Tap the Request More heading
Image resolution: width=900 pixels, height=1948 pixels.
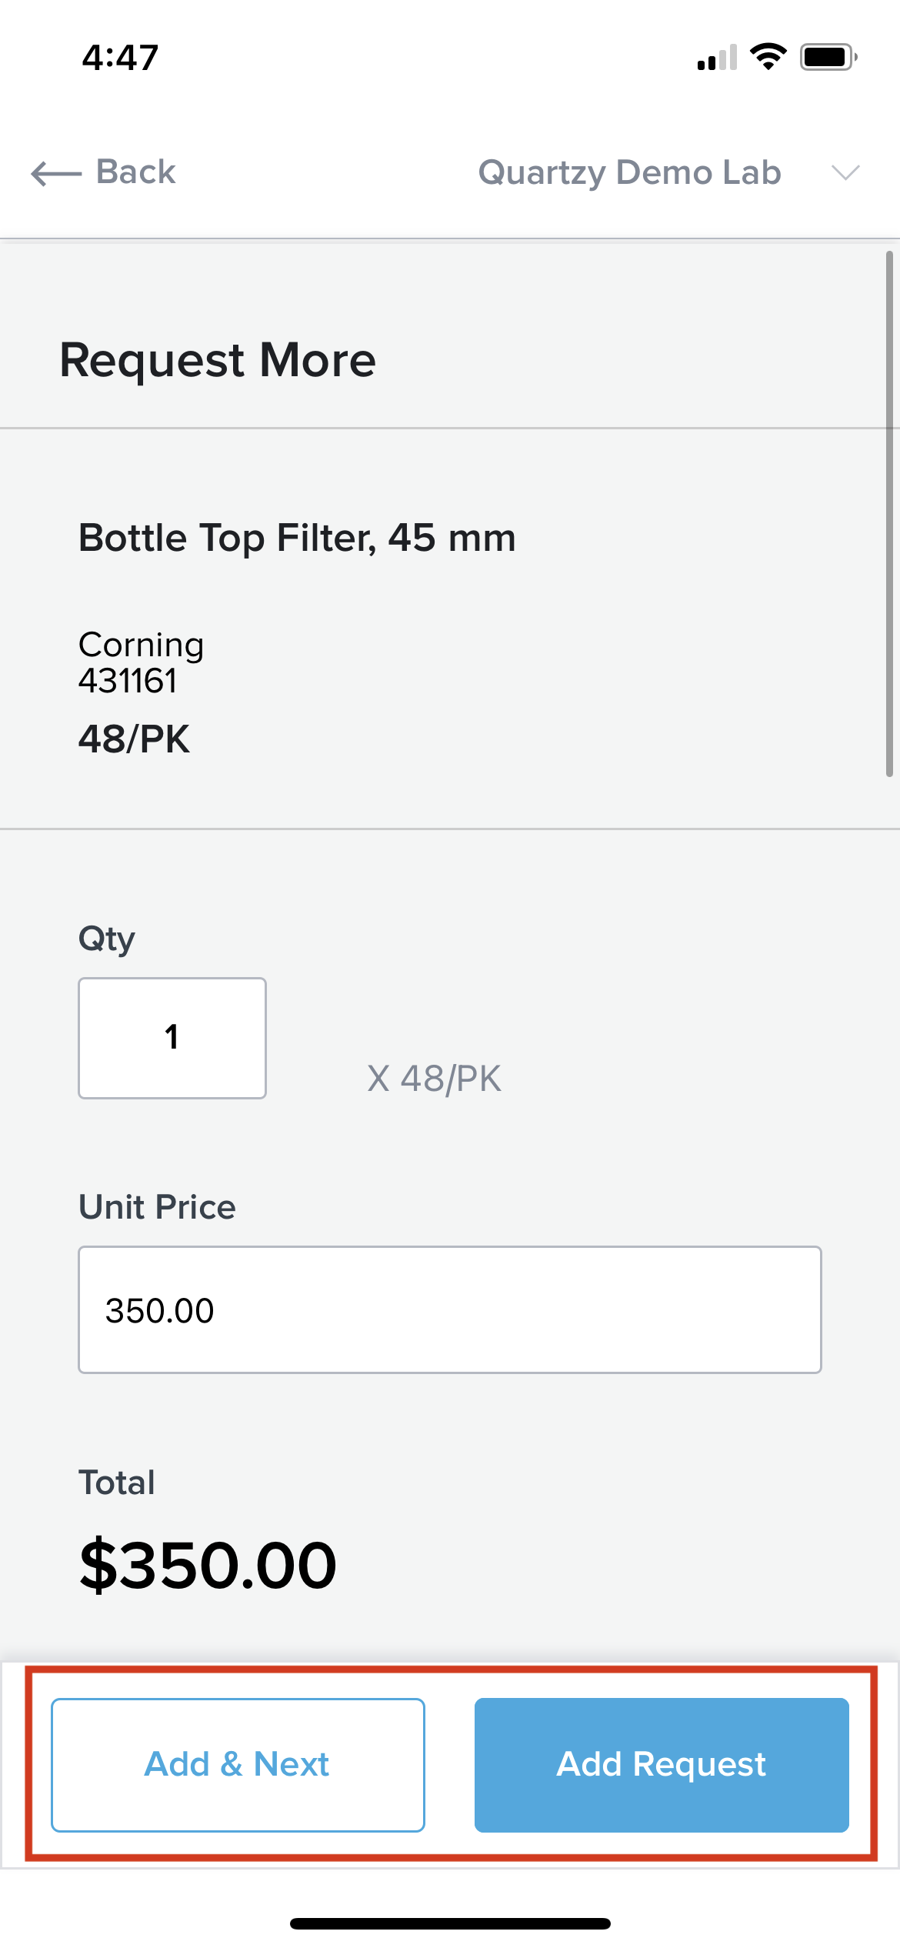click(x=218, y=360)
